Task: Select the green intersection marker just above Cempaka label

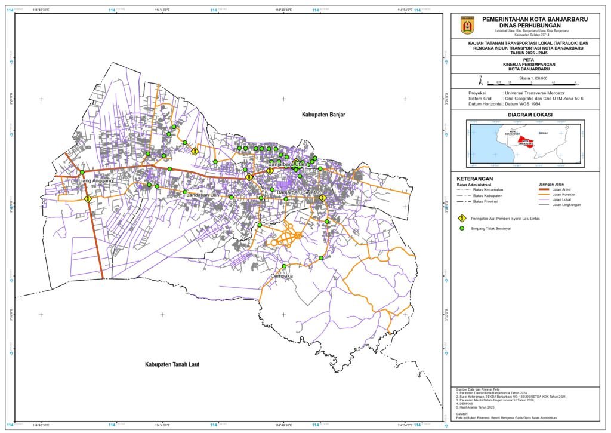Action: click(284, 266)
